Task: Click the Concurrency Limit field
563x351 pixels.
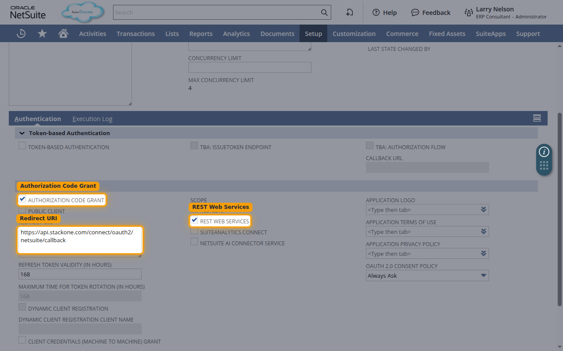Action: tap(250, 67)
